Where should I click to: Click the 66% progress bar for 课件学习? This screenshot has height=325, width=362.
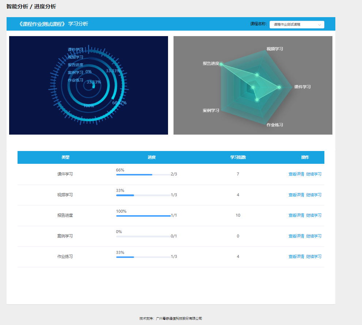143,175
